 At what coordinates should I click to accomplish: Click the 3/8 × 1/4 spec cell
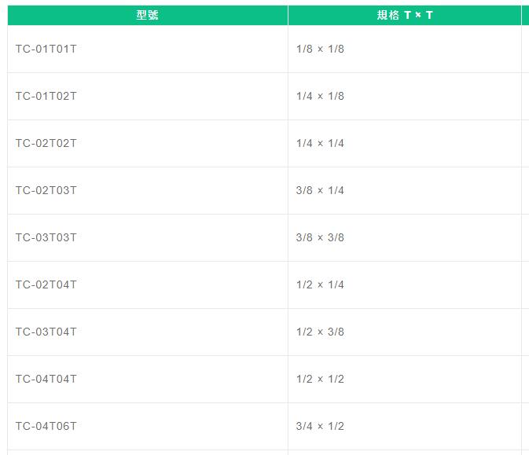pyautogui.click(x=405, y=191)
